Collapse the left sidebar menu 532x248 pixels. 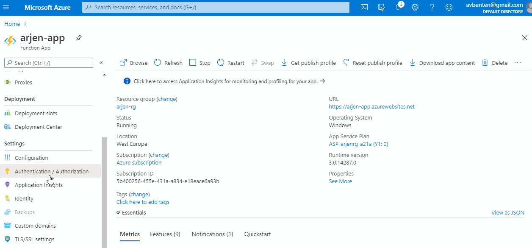pos(101,63)
